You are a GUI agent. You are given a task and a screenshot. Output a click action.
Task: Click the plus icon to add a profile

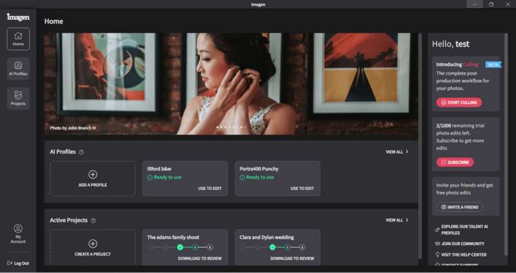[93, 174]
